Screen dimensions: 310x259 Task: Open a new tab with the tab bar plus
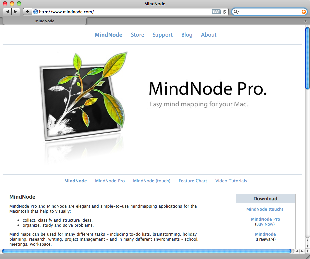pyautogui.click(x=305, y=21)
